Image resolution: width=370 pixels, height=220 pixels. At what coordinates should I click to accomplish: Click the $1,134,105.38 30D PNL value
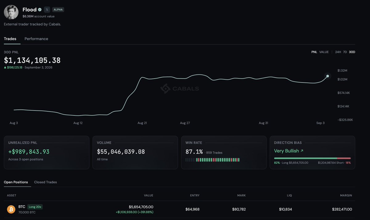click(32, 60)
